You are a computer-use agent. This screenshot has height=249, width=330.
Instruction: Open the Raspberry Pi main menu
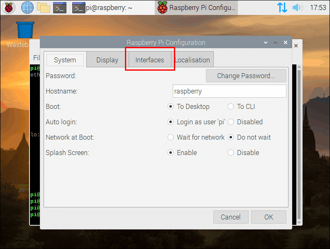pyautogui.click(x=9, y=7)
